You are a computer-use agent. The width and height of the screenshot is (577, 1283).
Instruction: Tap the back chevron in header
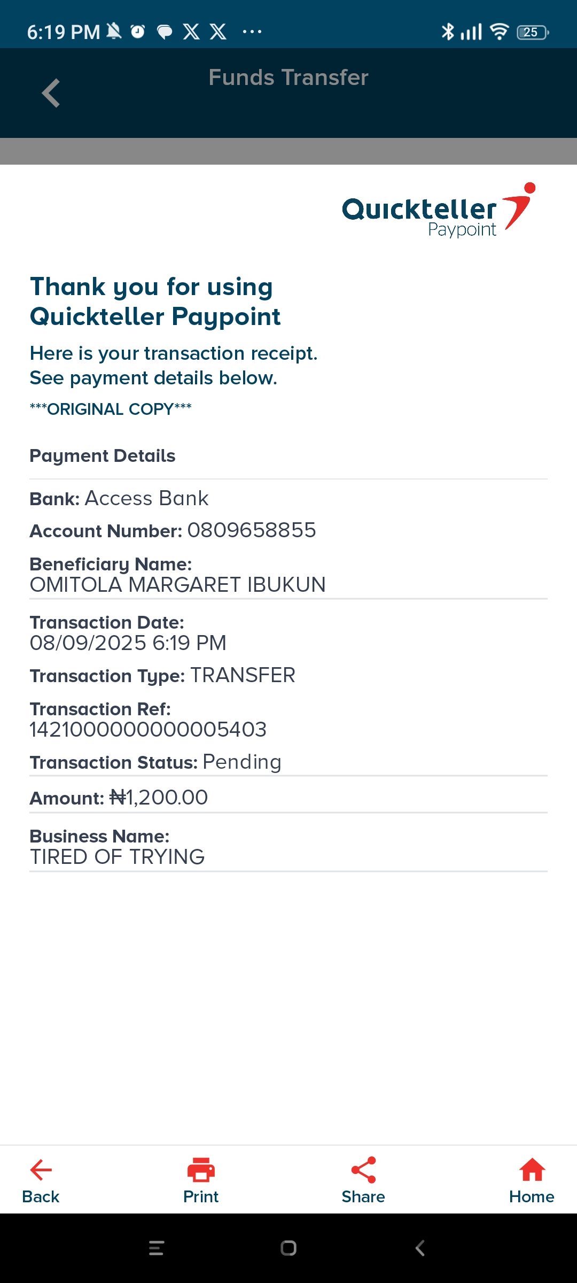click(51, 94)
